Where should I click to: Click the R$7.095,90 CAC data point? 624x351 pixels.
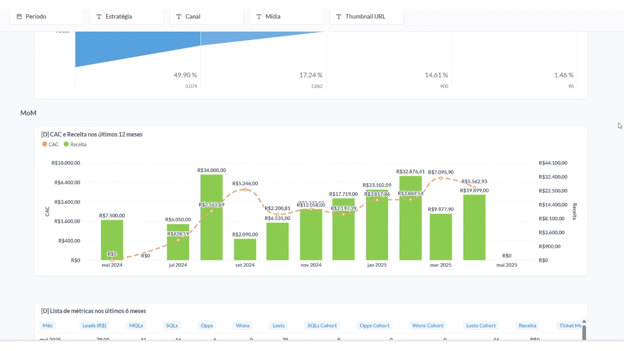(x=441, y=178)
